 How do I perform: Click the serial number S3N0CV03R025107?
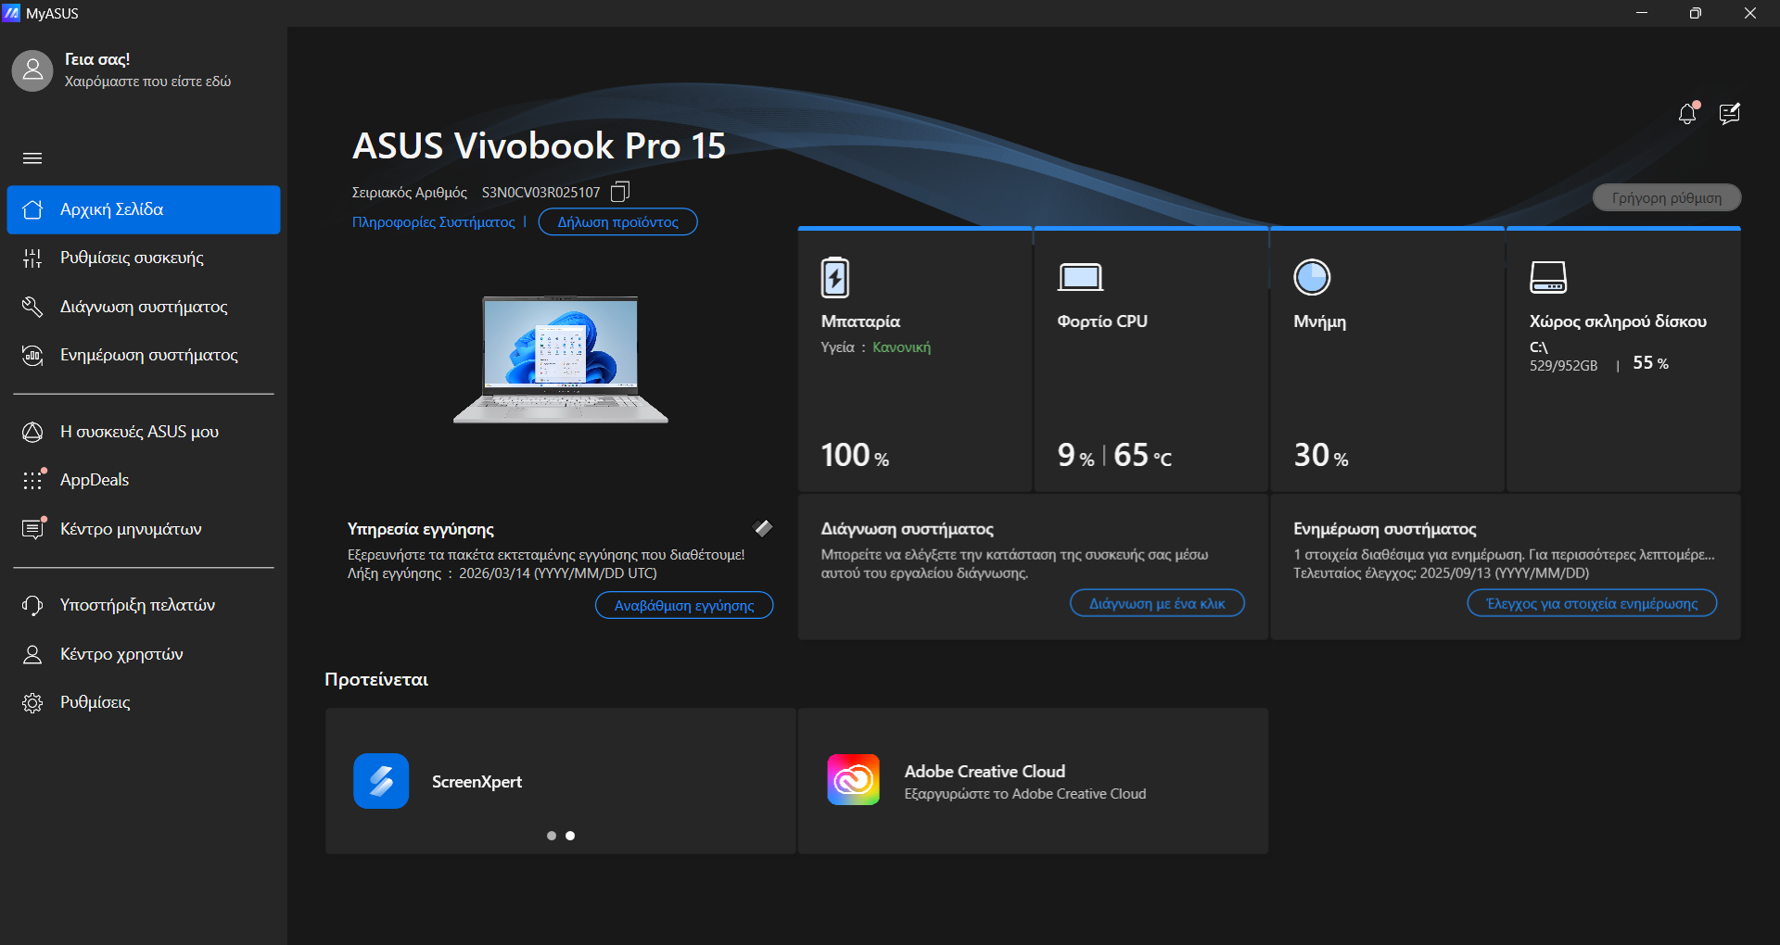540,193
